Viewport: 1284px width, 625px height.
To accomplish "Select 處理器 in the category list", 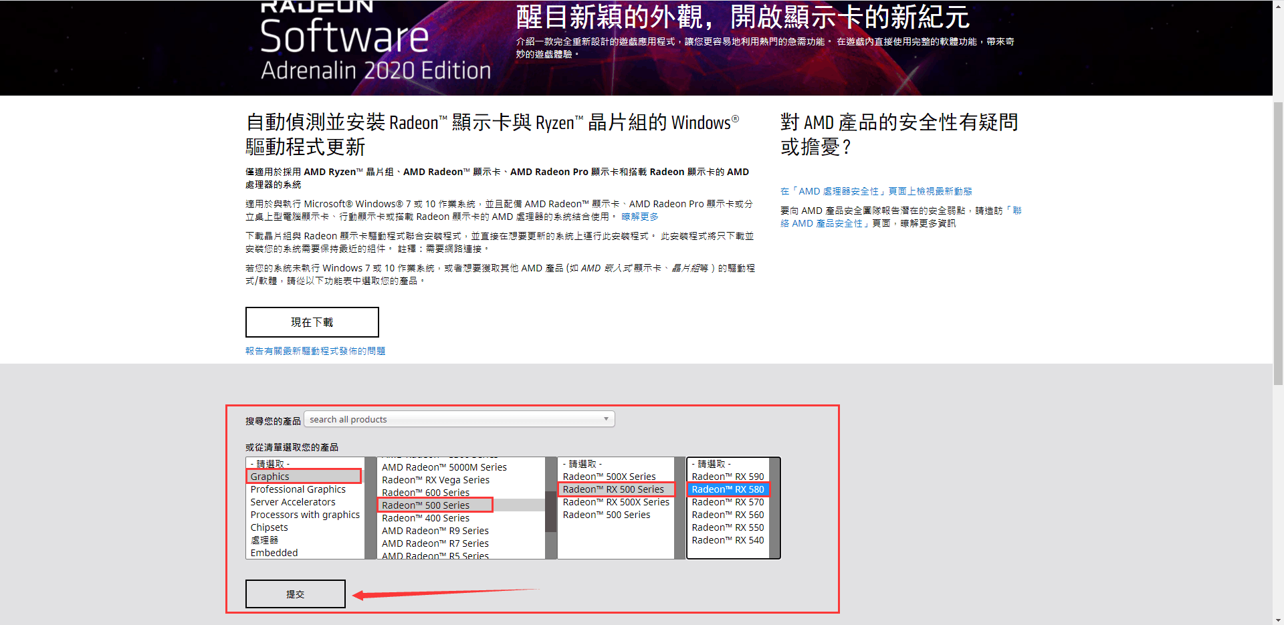I will pyautogui.click(x=305, y=540).
